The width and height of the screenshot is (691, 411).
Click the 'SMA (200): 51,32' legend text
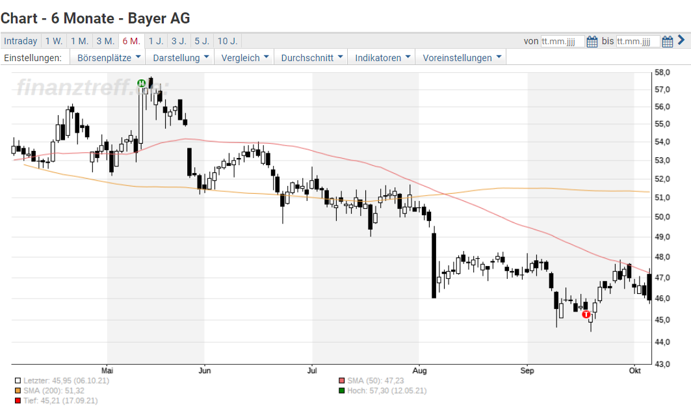(x=54, y=391)
